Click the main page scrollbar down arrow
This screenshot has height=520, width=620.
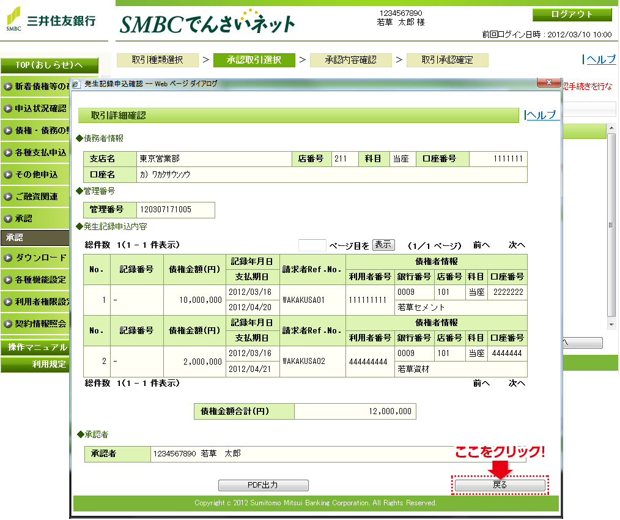[611, 324]
